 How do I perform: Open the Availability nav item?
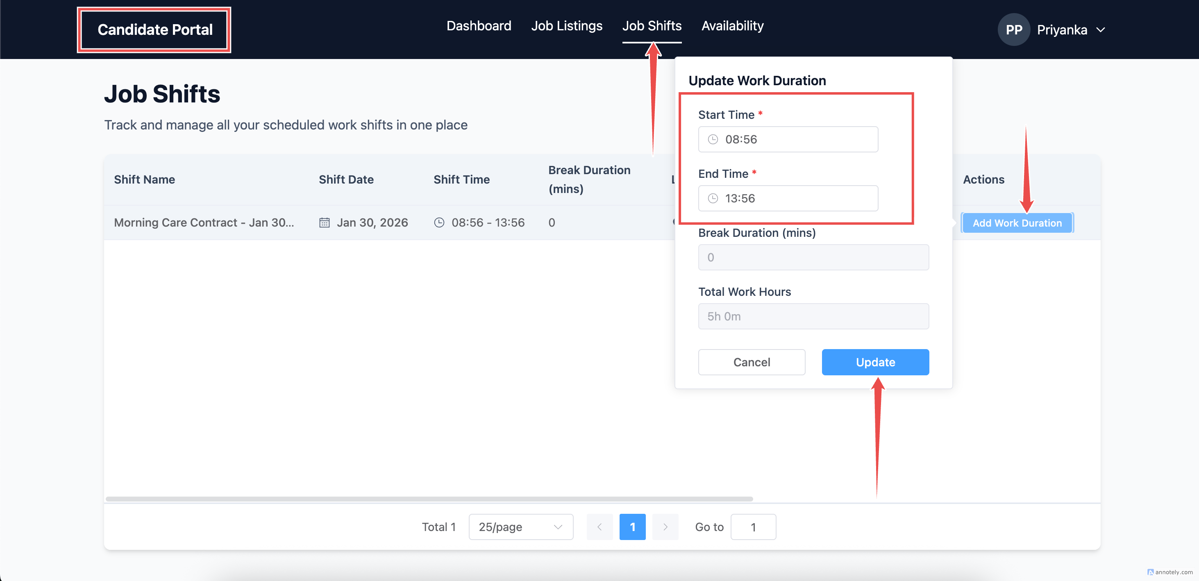click(732, 26)
